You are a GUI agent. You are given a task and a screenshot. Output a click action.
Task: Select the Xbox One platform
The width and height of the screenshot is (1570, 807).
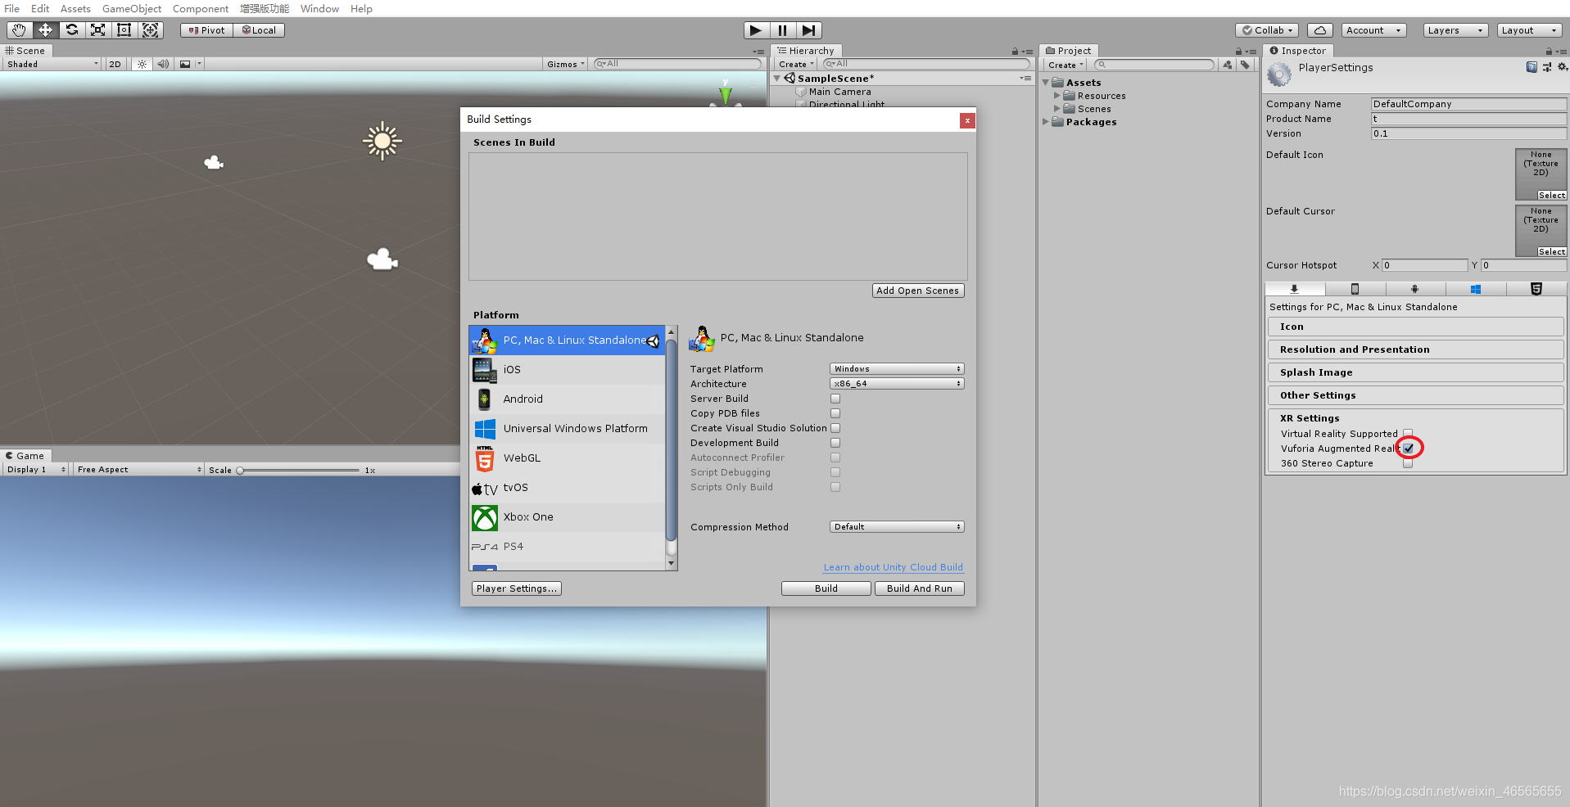(x=567, y=516)
